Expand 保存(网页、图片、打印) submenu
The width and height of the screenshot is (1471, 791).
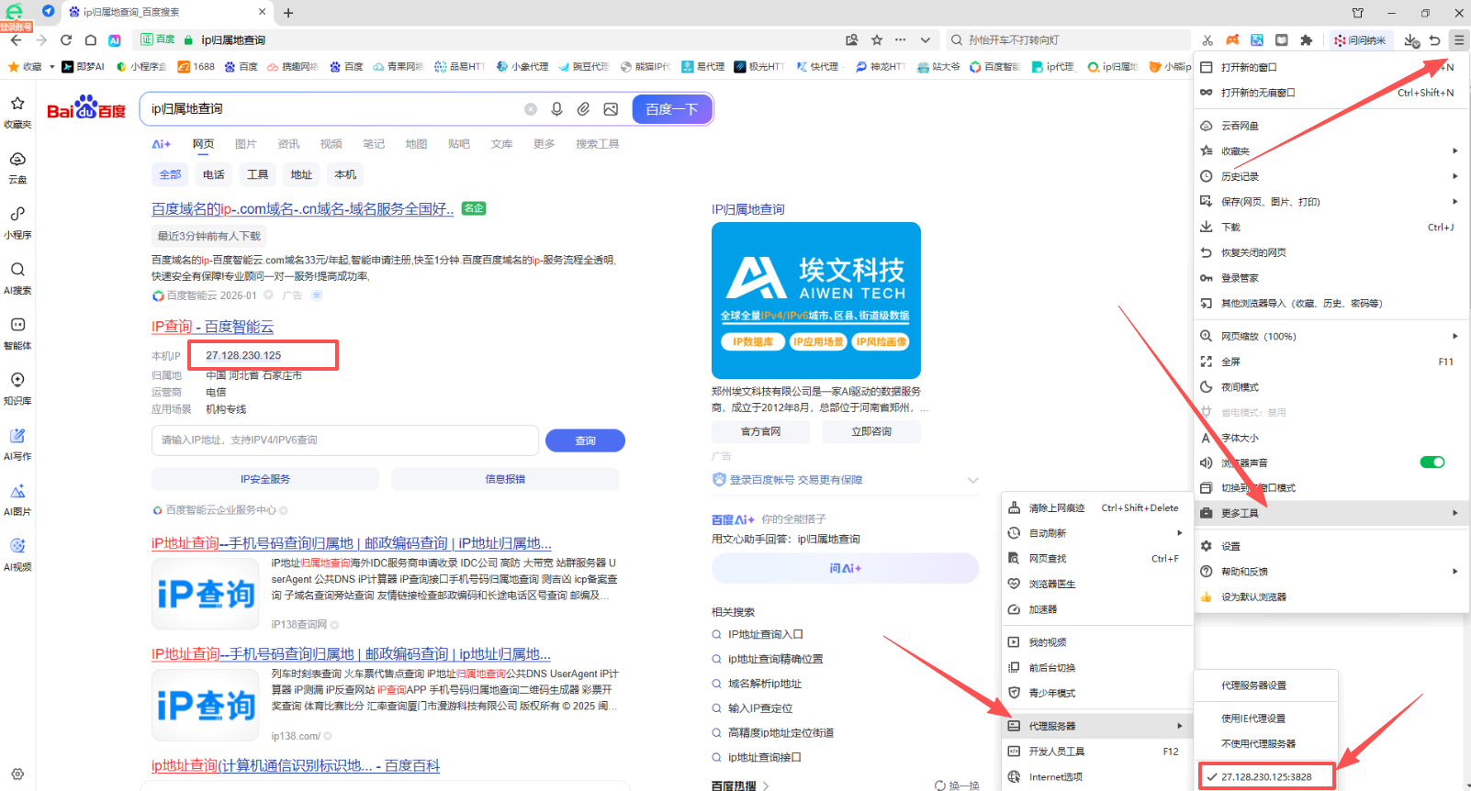tap(1330, 202)
